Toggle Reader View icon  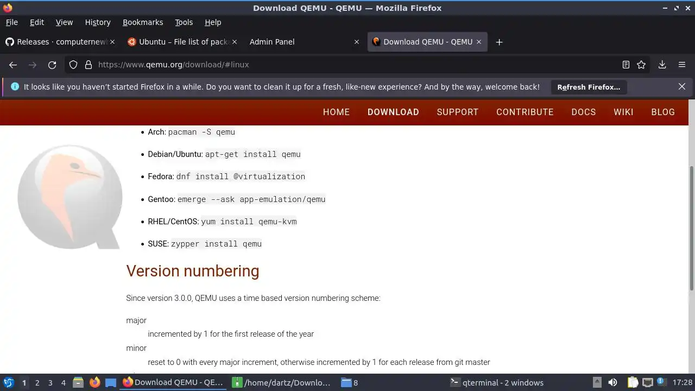(x=626, y=65)
